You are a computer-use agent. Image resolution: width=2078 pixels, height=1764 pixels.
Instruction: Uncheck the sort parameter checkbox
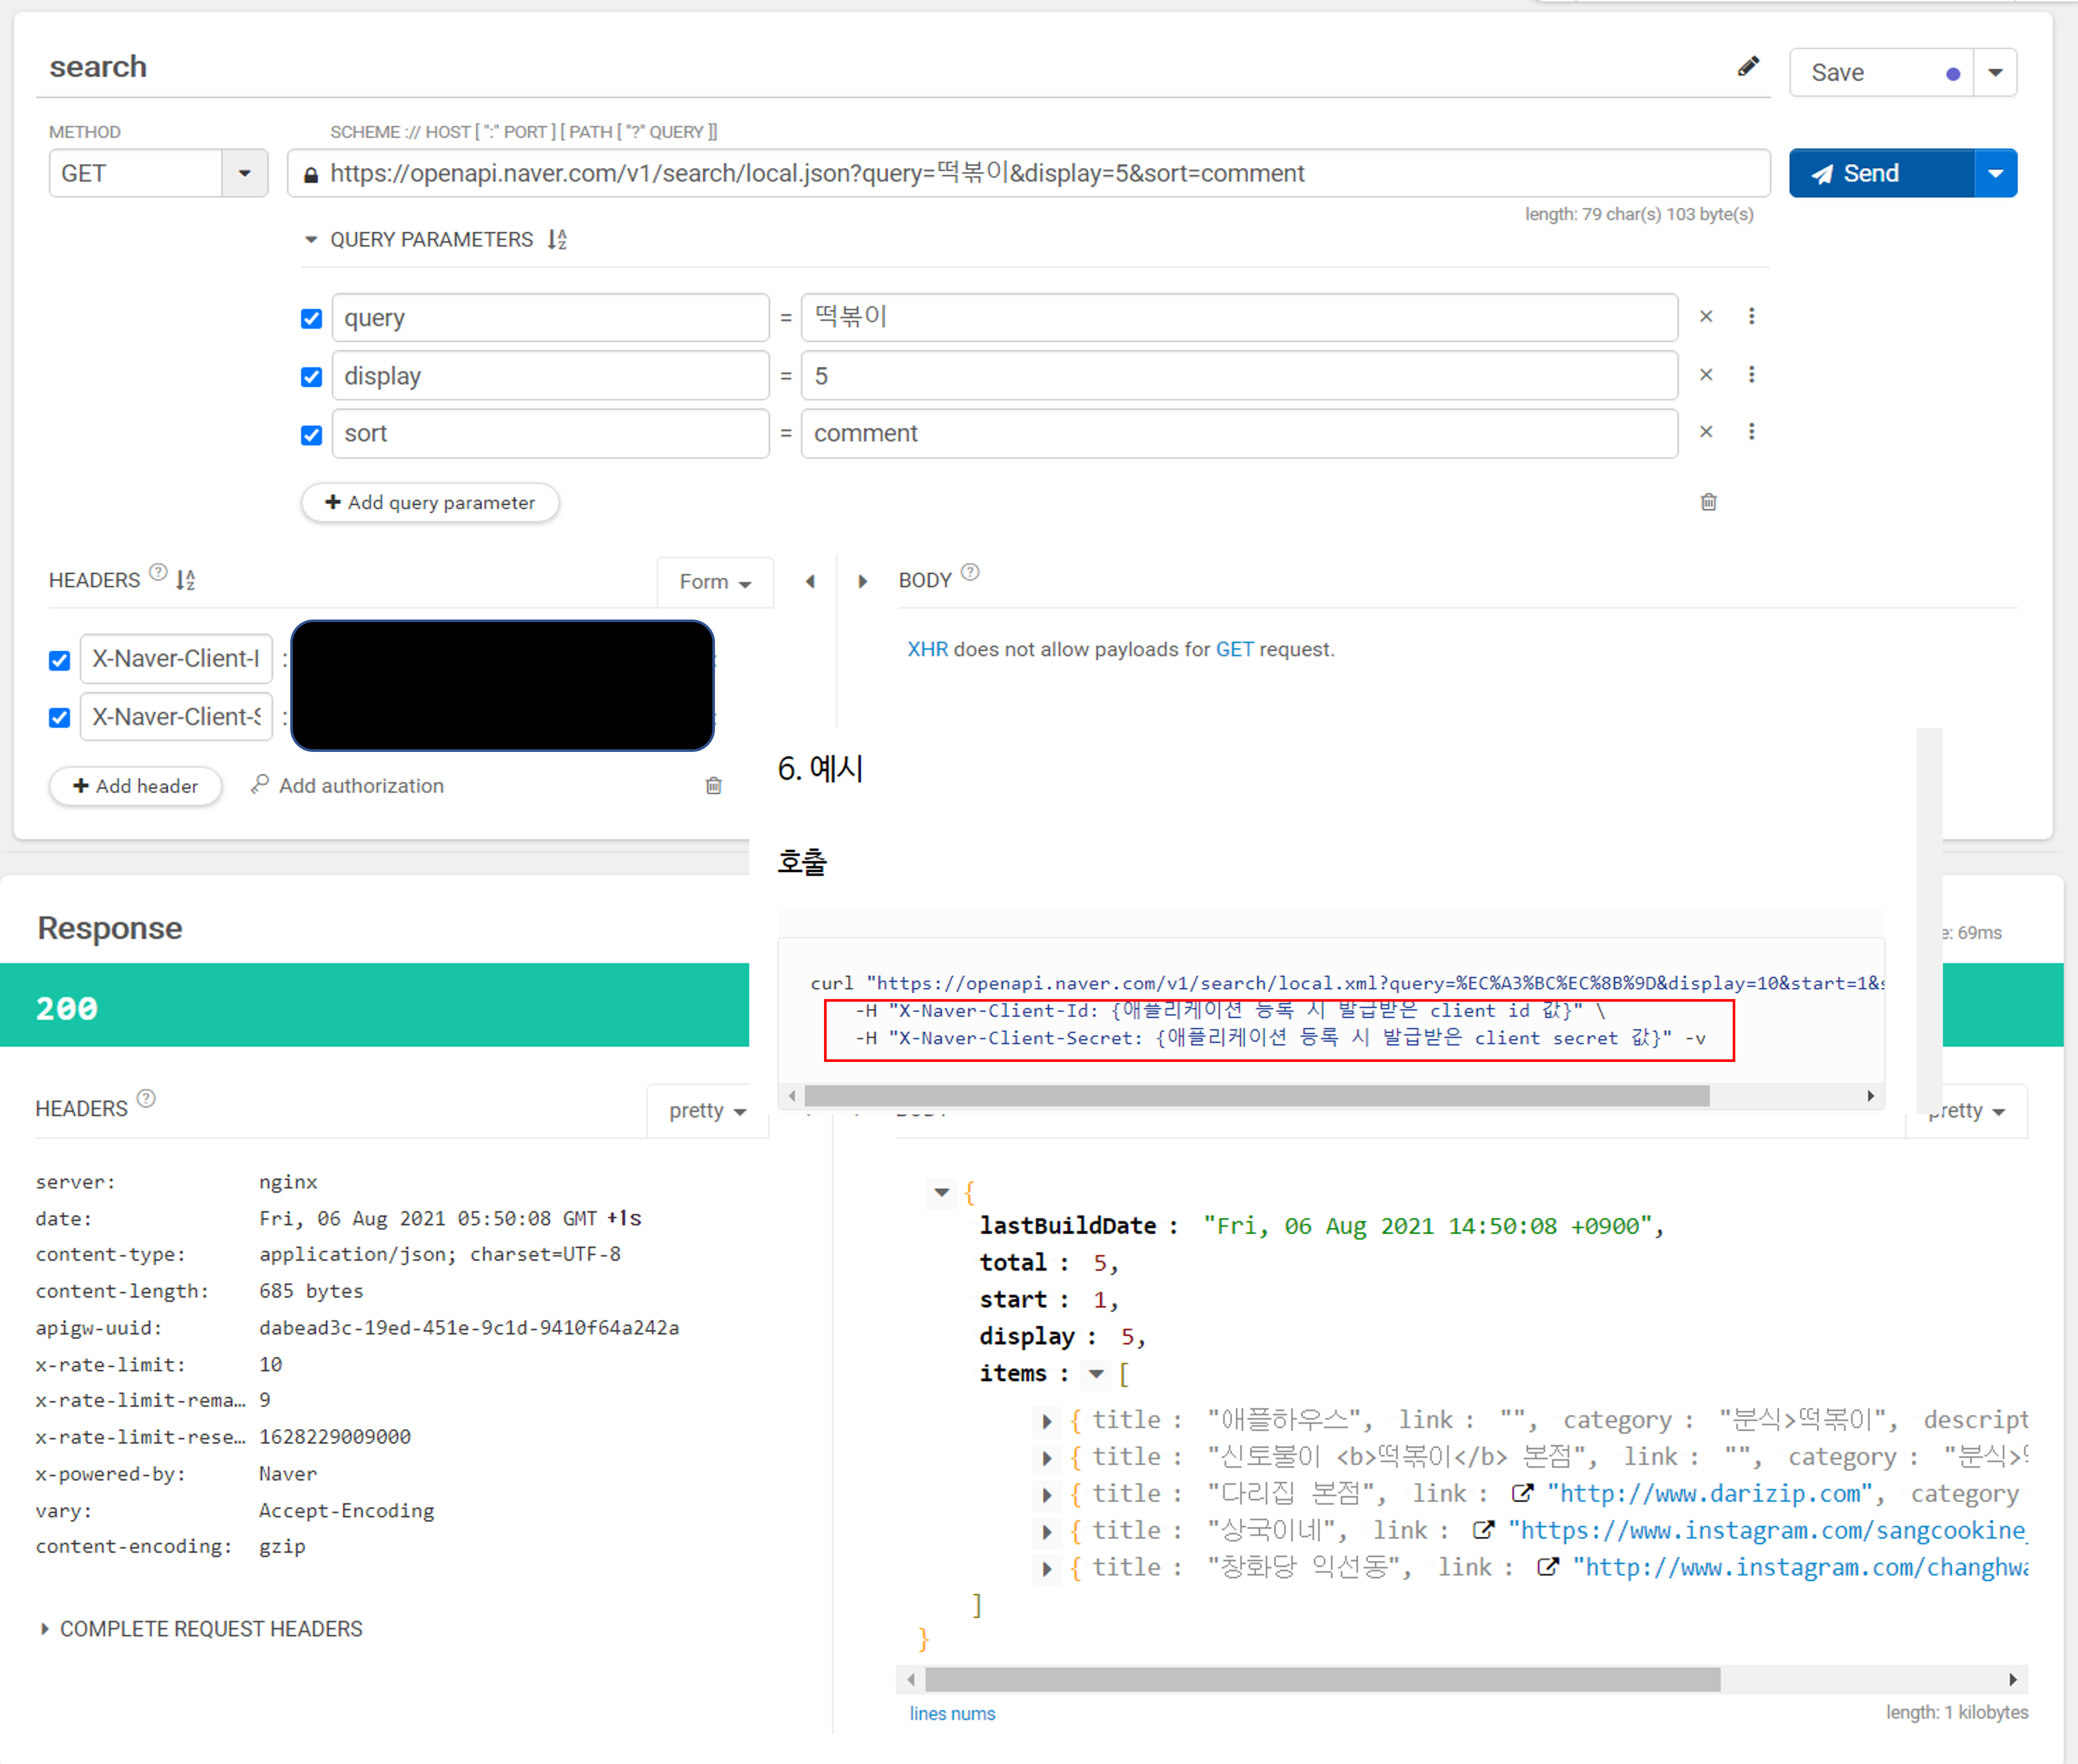point(312,434)
